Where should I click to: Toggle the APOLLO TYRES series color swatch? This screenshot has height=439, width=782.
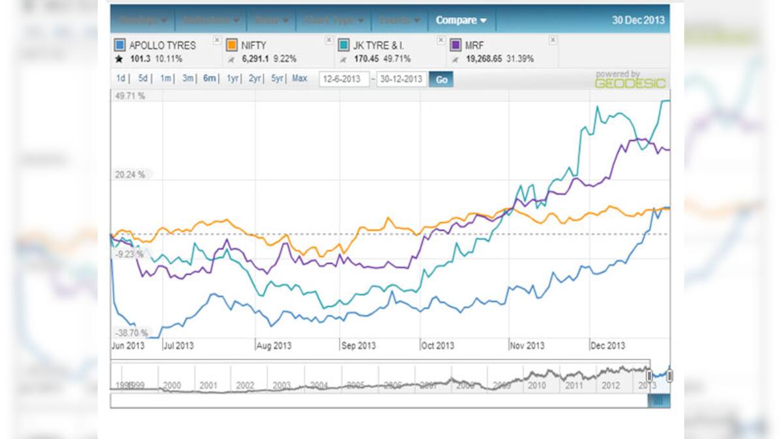tap(119, 44)
